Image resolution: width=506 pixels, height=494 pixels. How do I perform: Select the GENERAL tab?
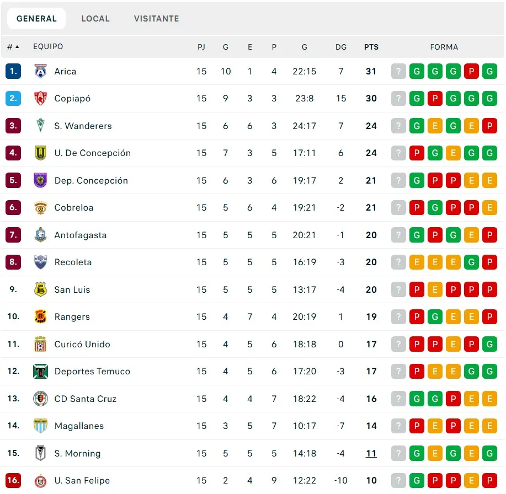pos(36,19)
